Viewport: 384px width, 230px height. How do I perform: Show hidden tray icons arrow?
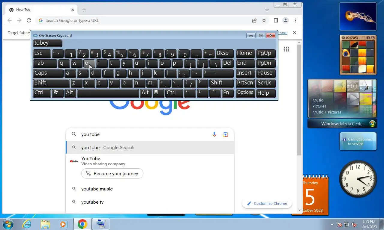[332, 224]
